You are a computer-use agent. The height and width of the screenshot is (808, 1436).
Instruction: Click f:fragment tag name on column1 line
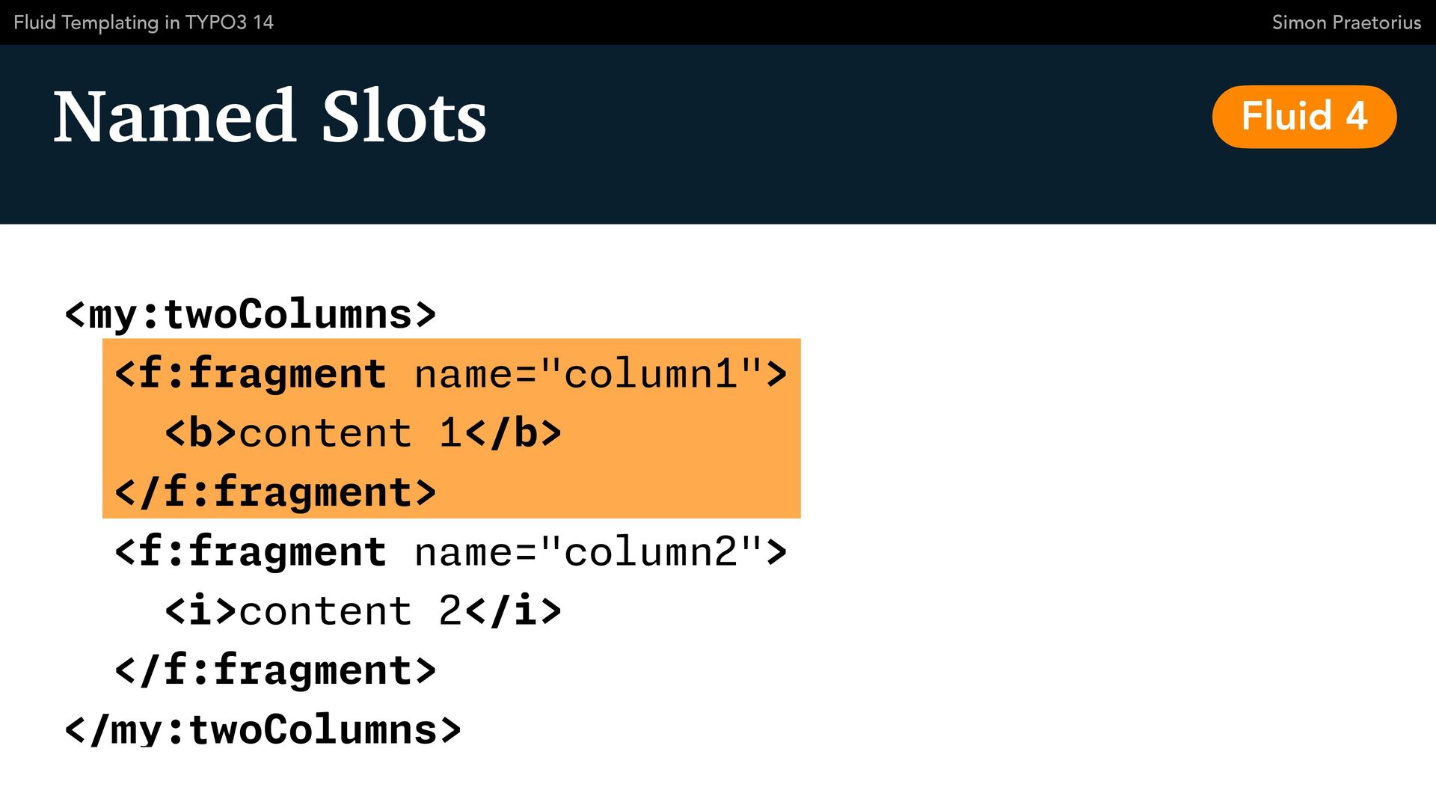262,373
